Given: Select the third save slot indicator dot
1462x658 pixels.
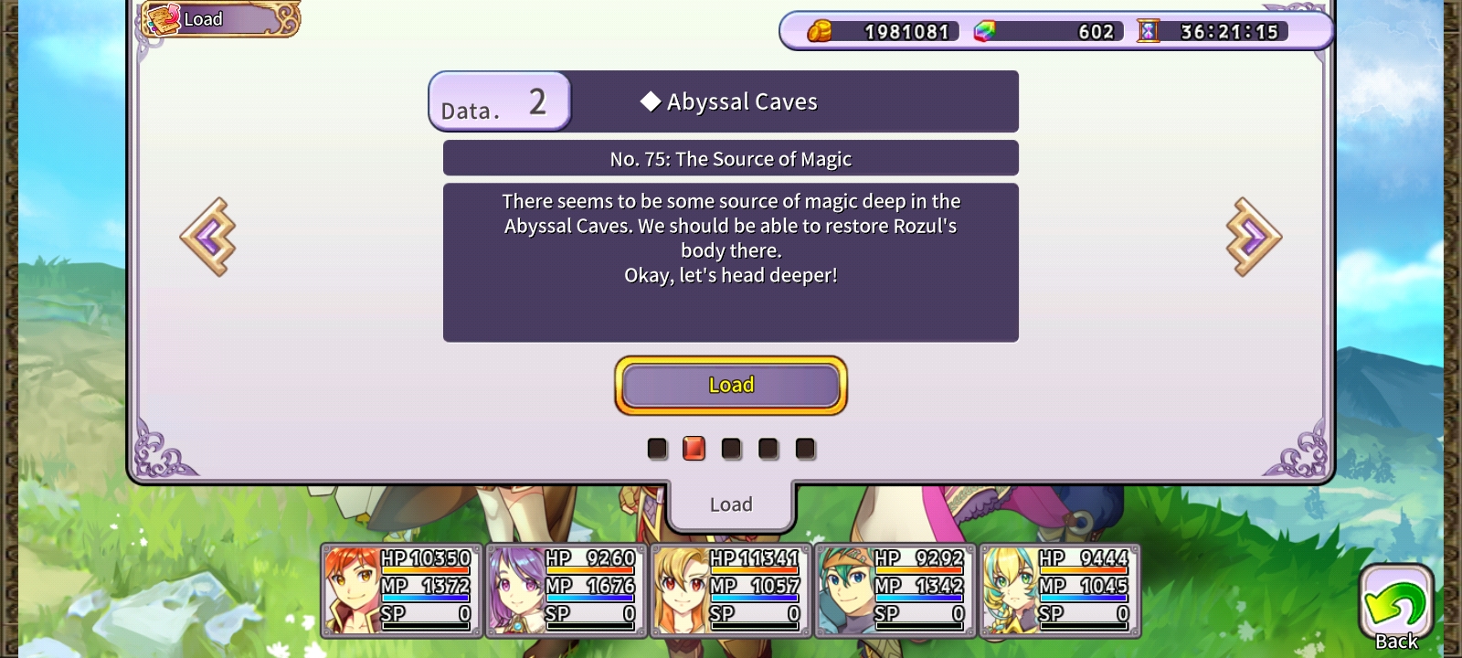Looking at the screenshot, I should point(731,449).
